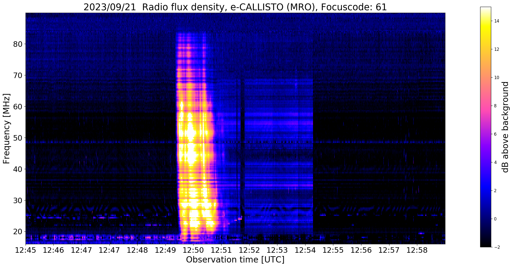The image size is (513, 267).
Task: Click the 12:49 time tick label
Action: (x=166, y=250)
